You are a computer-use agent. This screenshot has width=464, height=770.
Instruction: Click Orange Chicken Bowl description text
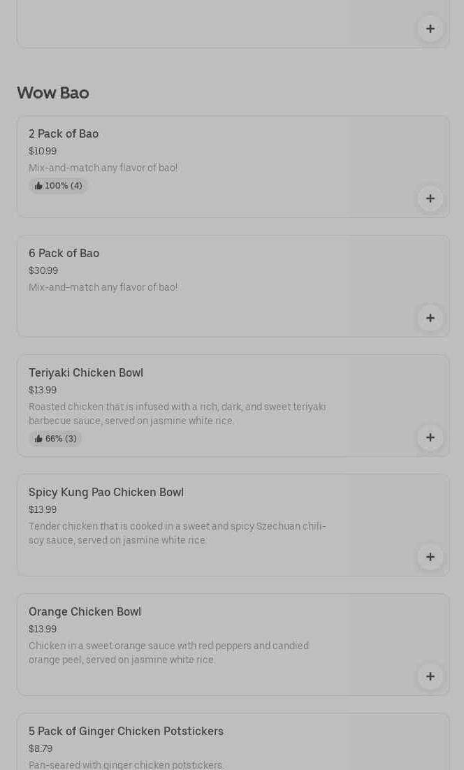point(168,653)
